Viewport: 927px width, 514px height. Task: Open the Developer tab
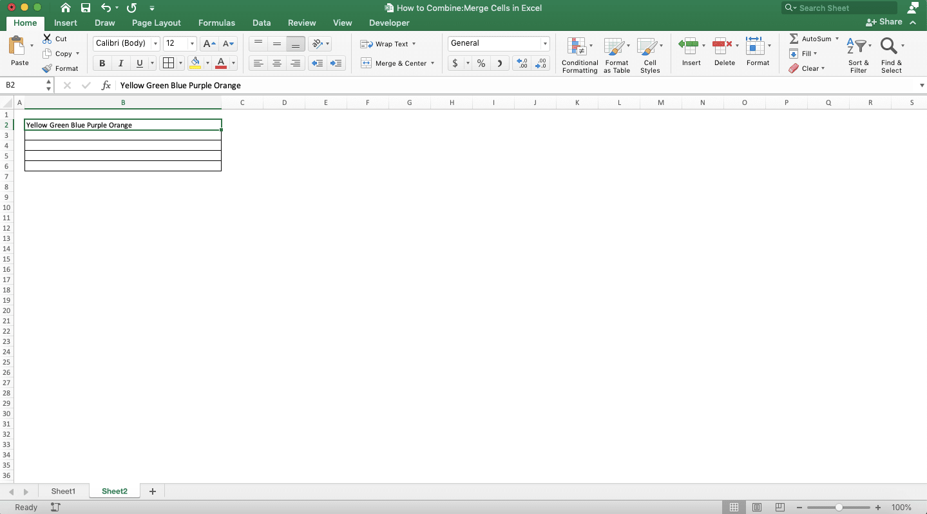coord(389,23)
